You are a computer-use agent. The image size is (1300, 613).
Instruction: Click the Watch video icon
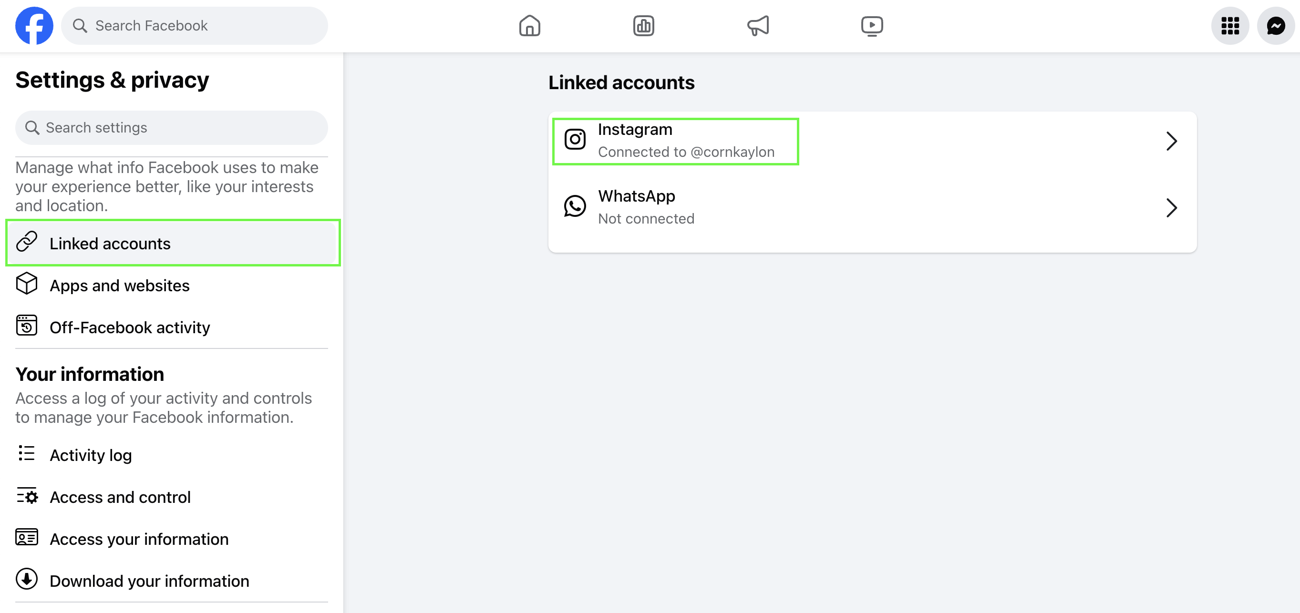point(872,25)
